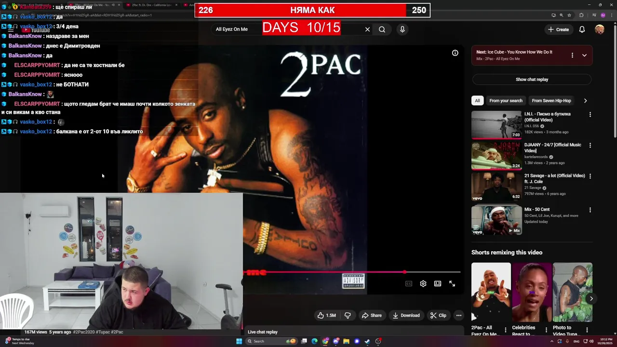
Task: Open DJAANY 24/7 video thumbnail
Action: click(496, 156)
